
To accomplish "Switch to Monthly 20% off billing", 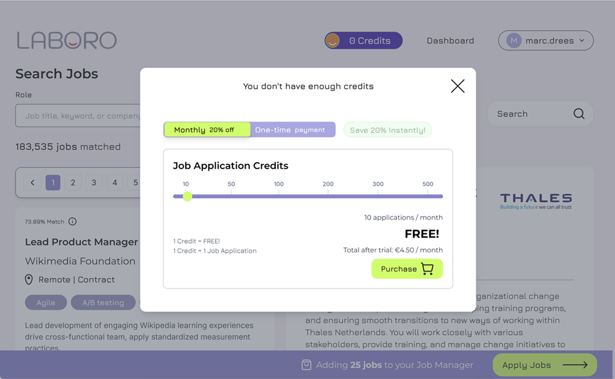I will 207,130.
